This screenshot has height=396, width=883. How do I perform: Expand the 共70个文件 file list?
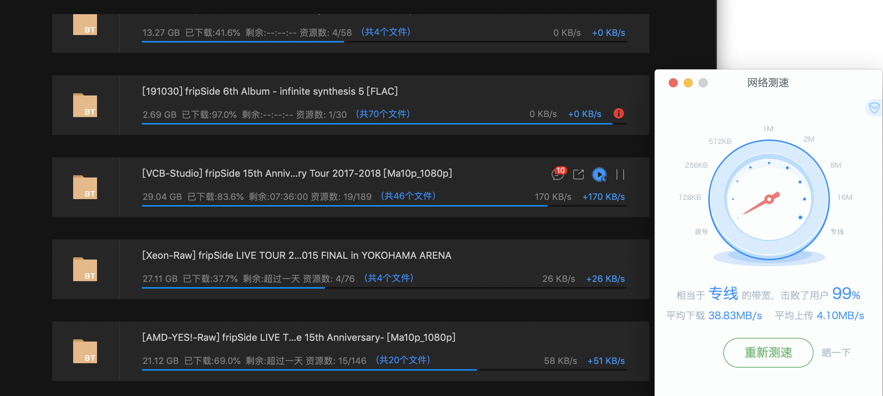pyautogui.click(x=383, y=114)
